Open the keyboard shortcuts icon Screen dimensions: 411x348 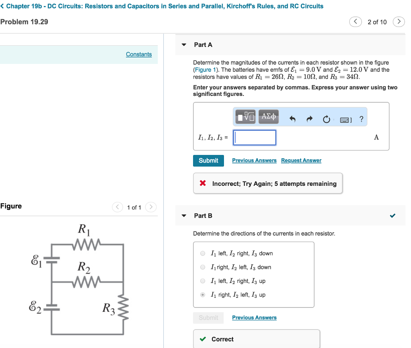[x=345, y=120]
